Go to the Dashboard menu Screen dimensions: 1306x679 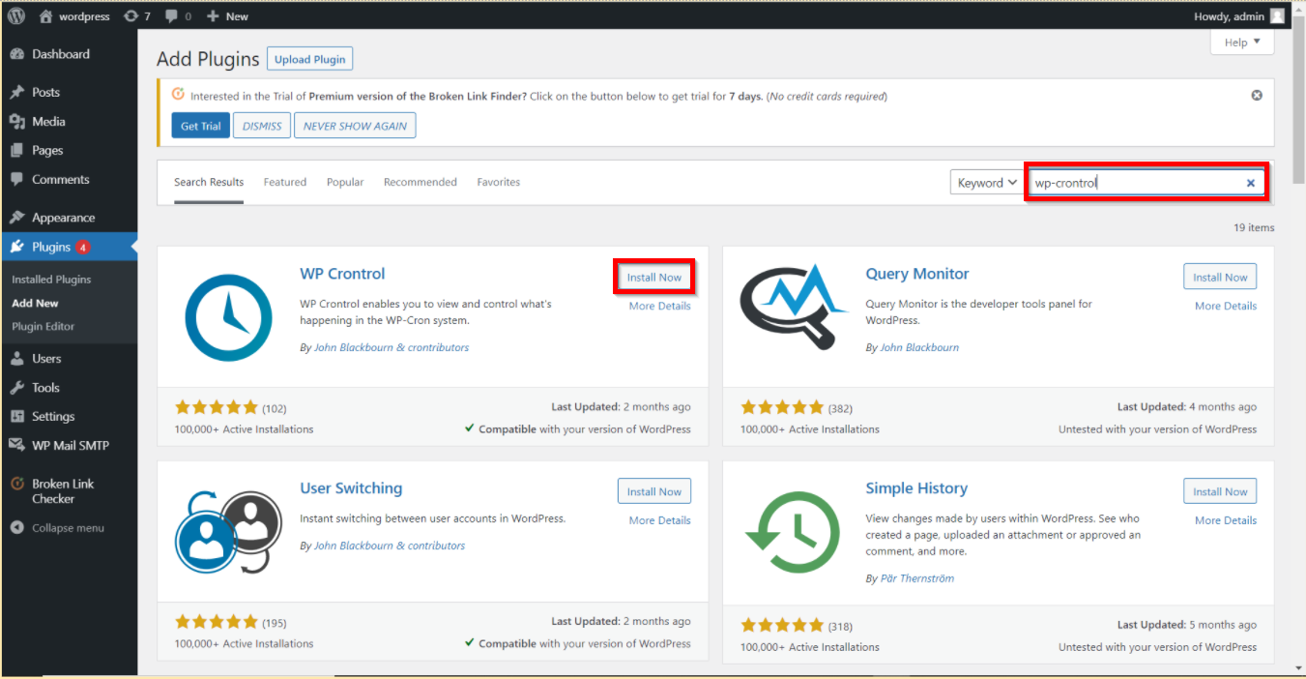pos(69,54)
